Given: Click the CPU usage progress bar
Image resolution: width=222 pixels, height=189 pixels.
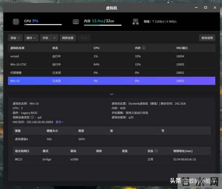Looking at the screenshot, I should 43,25.
